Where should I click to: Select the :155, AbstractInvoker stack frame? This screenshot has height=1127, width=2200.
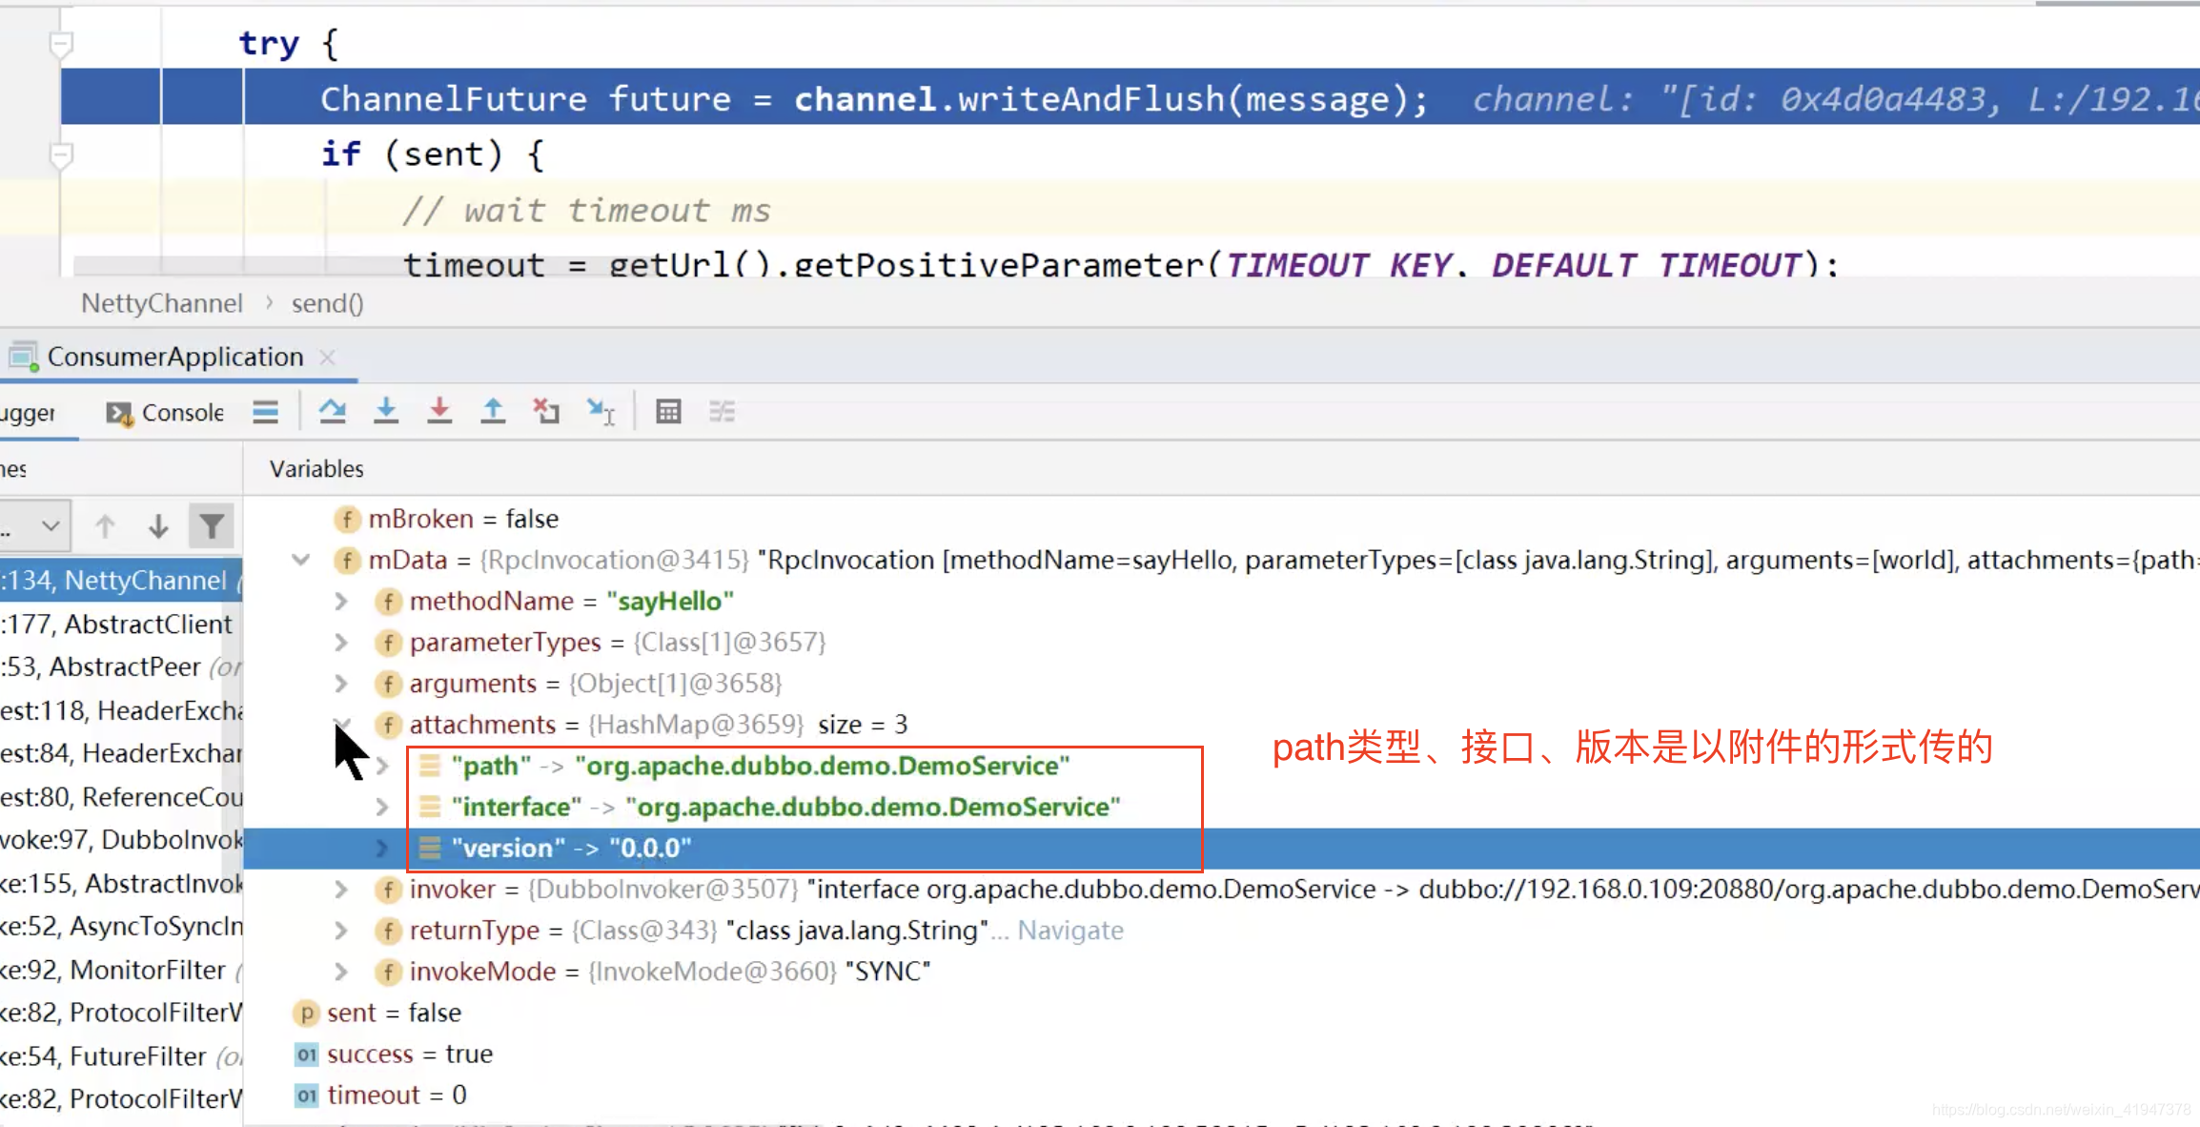(121, 883)
